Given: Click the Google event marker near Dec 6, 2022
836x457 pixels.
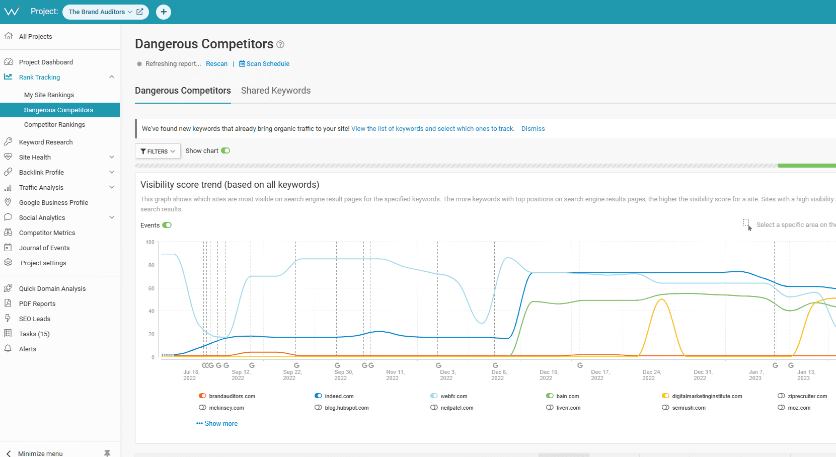Looking at the screenshot, I should click(x=495, y=365).
